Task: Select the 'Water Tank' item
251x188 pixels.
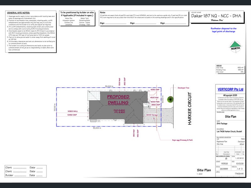Action: tap(85, 18)
